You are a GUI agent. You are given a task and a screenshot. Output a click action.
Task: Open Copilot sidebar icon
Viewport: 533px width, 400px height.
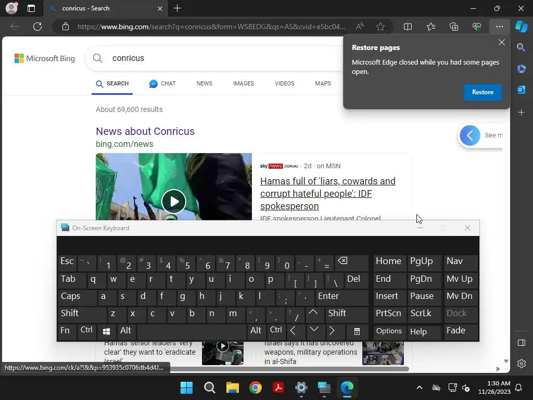point(522,27)
